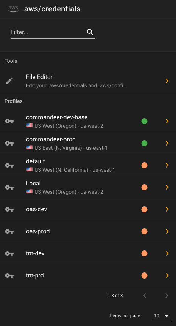The image size is (176, 326).
Task: Click the AWS logo icon in header
Action: click(13, 9)
